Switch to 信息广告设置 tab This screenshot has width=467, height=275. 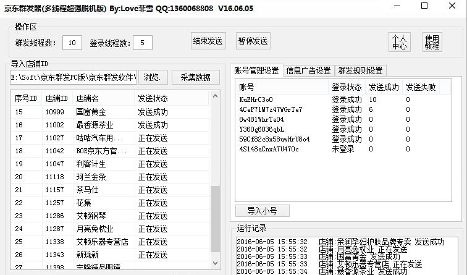pos(308,70)
